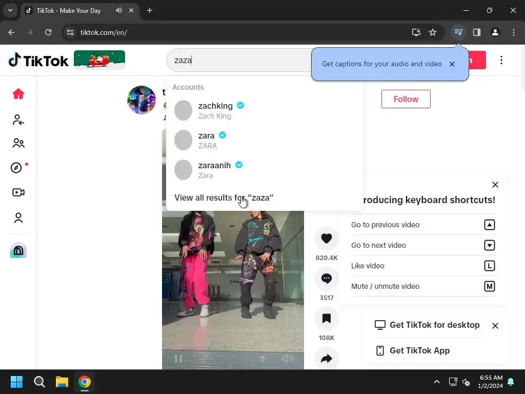The width and height of the screenshot is (525, 394).
Task: Open network status tray icon
Action: click(453, 382)
